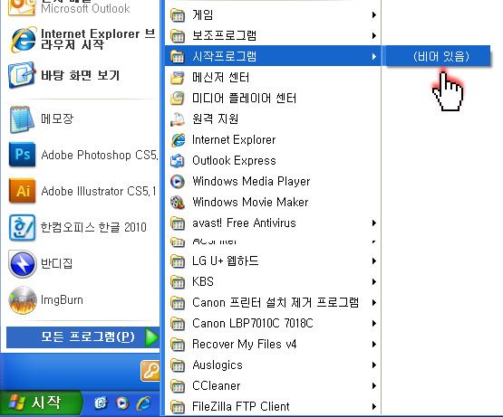Expand Recover My Files v4 arrow
This screenshot has height=417, width=503.
point(373,345)
